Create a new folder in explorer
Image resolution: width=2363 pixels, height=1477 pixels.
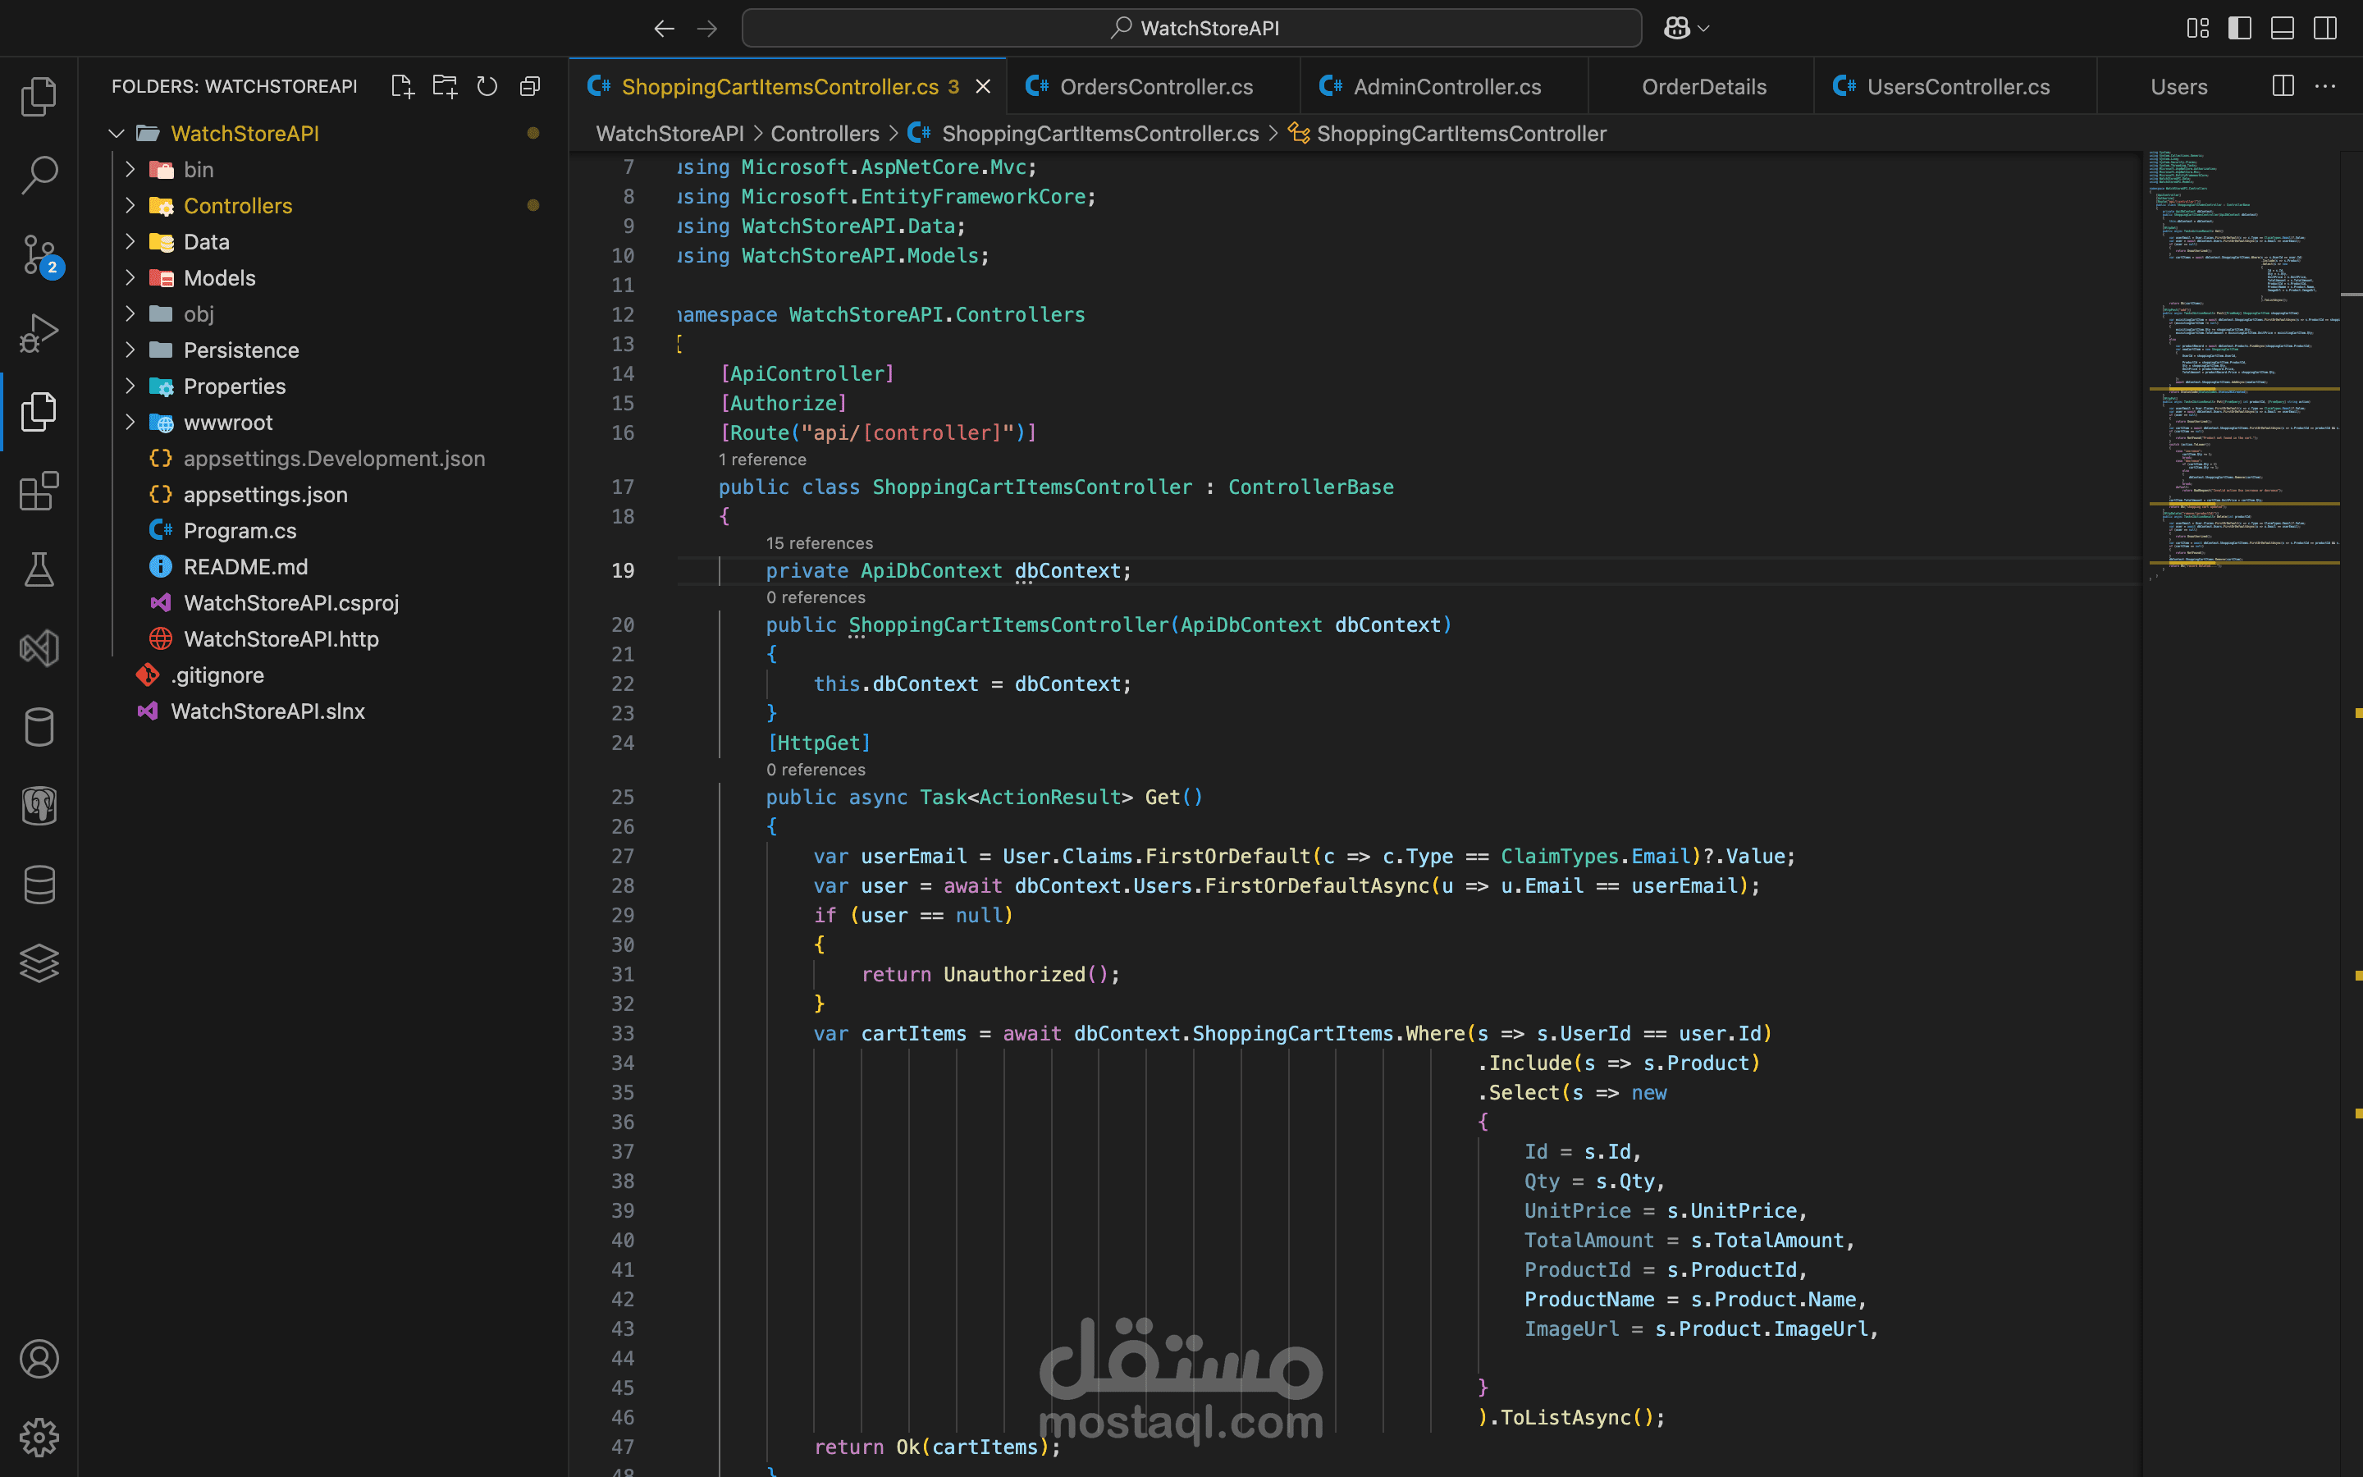tap(446, 86)
